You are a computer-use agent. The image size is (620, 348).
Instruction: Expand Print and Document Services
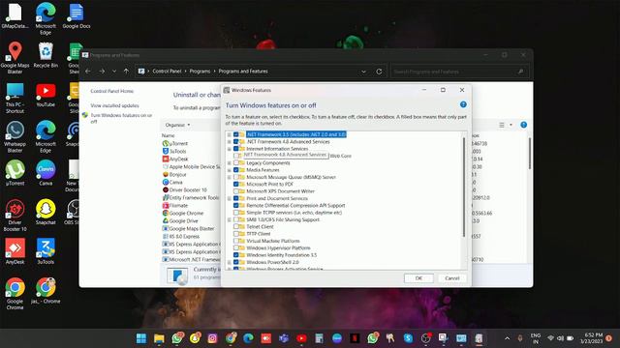coord(229,199)
